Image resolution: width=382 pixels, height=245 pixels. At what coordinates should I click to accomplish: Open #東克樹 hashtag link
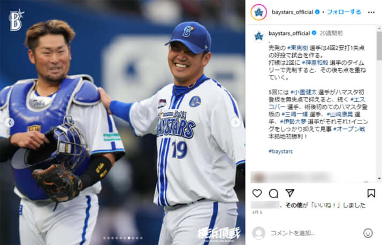click(x=297, y=48)
